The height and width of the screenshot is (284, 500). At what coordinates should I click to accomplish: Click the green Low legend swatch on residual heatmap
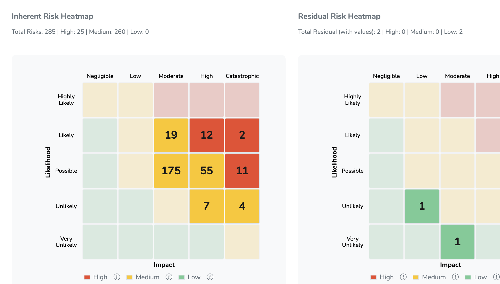tap(468, 277)
